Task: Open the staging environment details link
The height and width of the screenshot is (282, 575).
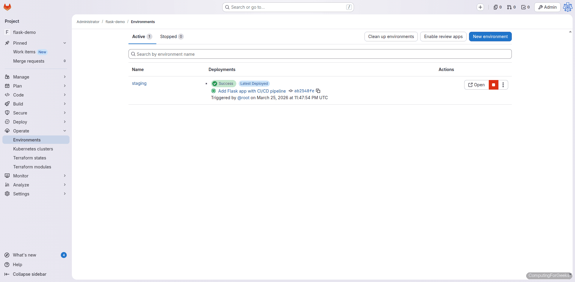Action: 139,83
